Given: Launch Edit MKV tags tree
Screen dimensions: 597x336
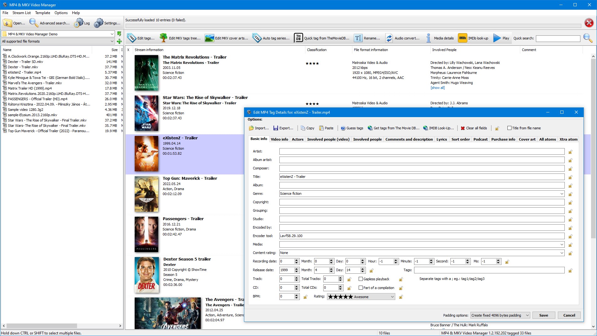Looking at the screenshot, I should tap(180, 38).
